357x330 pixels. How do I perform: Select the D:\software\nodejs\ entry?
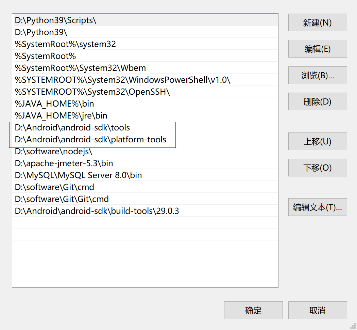[145, 151]
